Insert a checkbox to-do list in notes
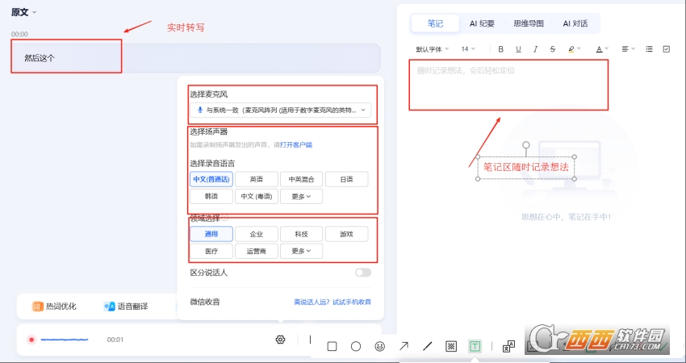 (667, 49)
